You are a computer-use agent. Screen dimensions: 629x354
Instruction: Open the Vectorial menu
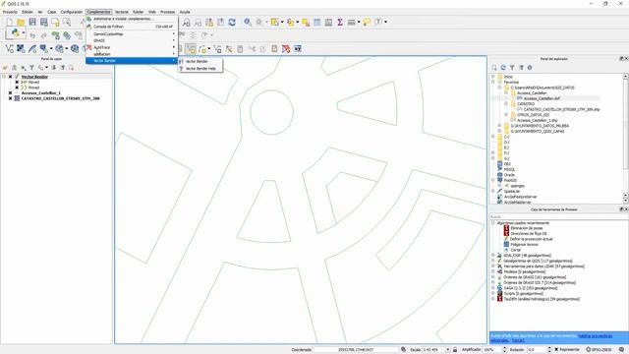(122, 12)
